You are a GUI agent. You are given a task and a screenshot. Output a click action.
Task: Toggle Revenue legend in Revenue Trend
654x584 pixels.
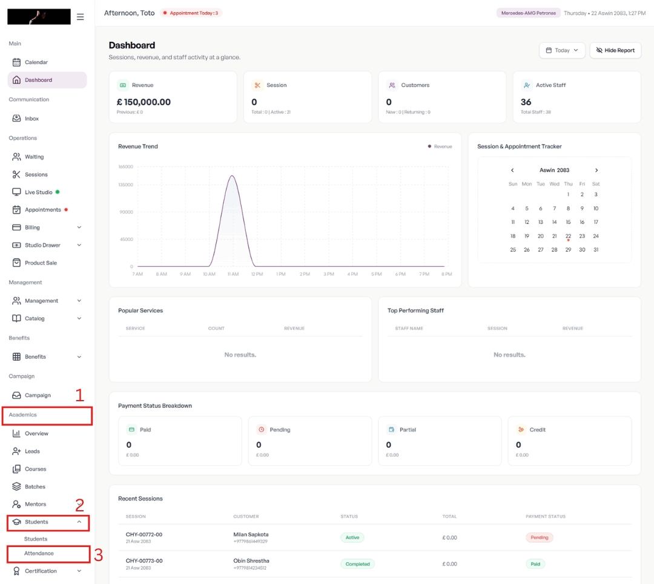[x=440, y=146]
